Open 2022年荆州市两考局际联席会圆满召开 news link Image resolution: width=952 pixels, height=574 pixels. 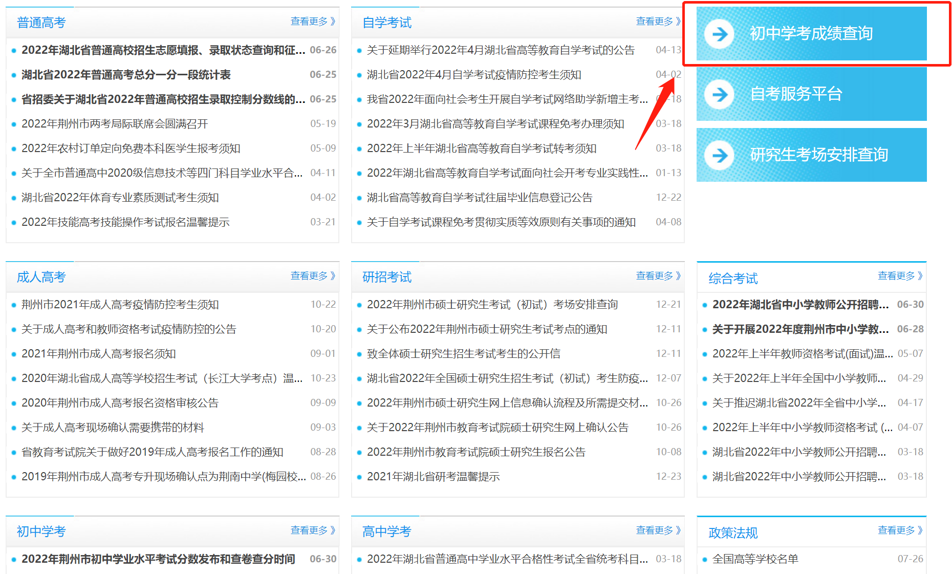coord(115,124)
